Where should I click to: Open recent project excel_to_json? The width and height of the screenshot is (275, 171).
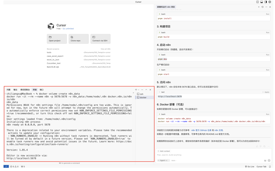pos(79,60)
